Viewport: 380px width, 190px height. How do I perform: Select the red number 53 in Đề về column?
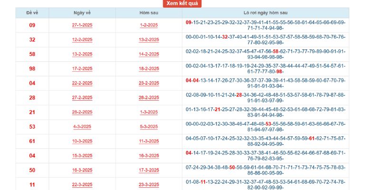pos(32,127)
